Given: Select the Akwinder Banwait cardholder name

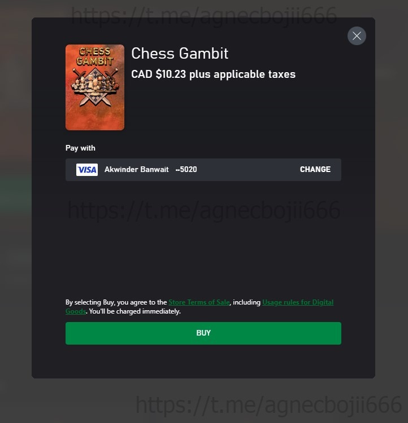Looking at the screenshot, I should coord(137,169).
